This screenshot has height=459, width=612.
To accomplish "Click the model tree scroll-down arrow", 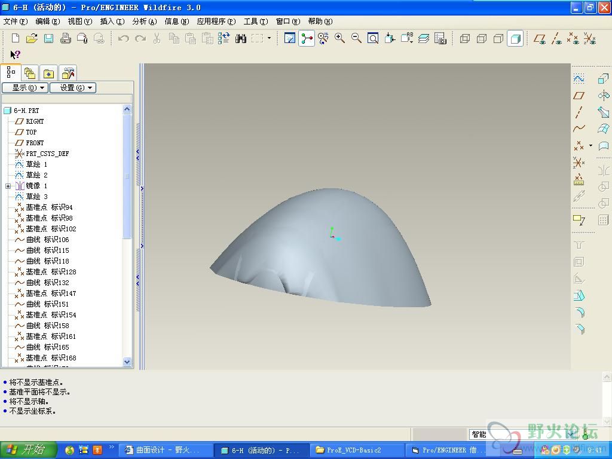I will pos(127,362).
